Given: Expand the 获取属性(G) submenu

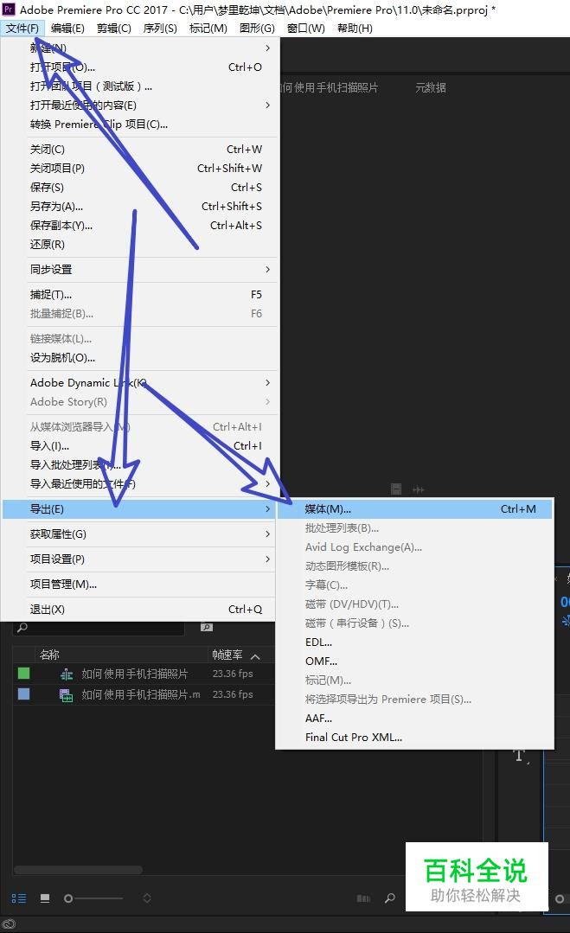Looking at the screenshot, I should click(x=268, y=534).
